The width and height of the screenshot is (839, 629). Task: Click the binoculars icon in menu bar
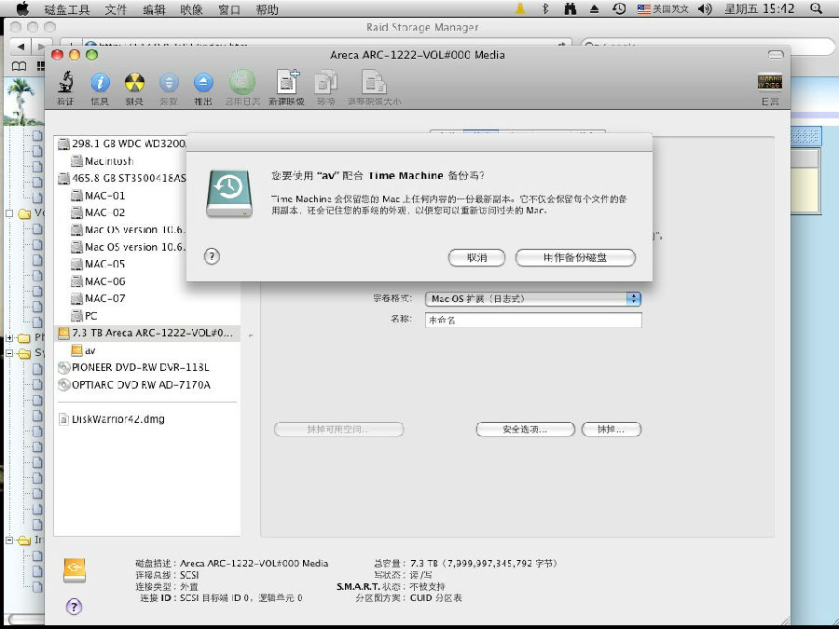point(571,8)
